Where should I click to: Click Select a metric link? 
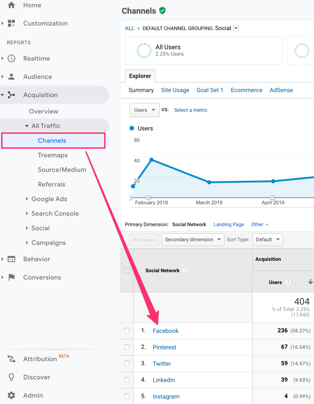[191, 110]
